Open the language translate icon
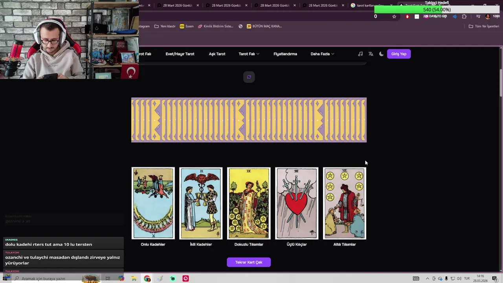 tap(371, 54)
